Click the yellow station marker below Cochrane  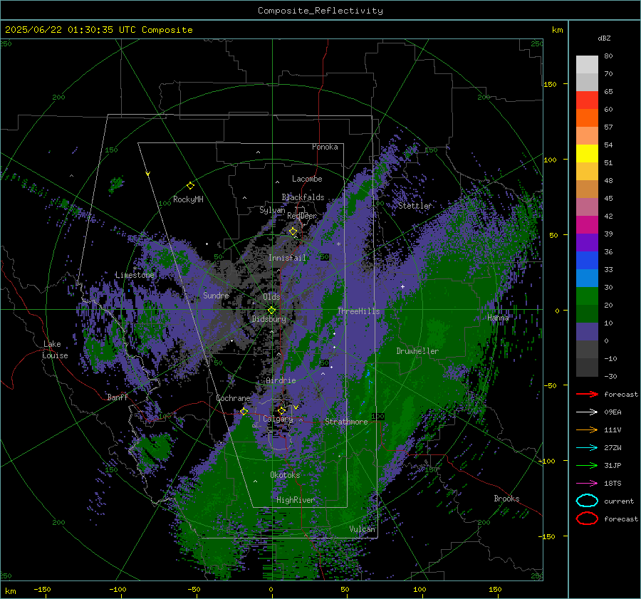click(x=244, y=411)
